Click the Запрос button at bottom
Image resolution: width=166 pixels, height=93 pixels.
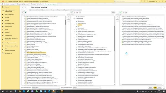click(150, 88)
